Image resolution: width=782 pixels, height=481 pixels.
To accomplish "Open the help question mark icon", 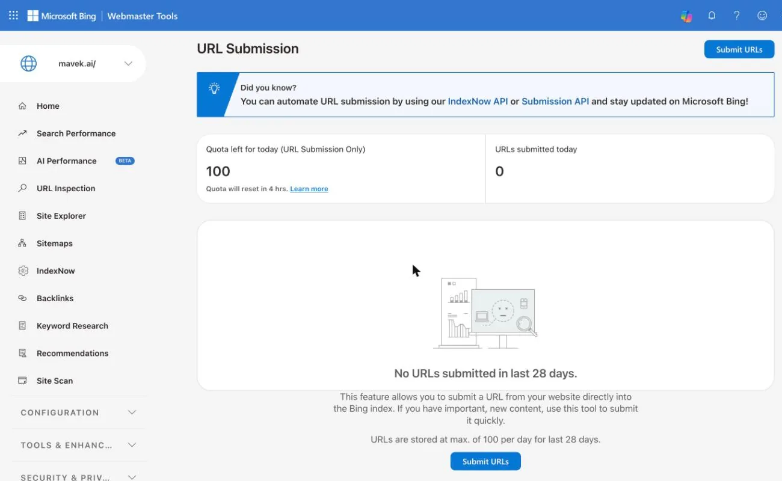I will [737, 16].
